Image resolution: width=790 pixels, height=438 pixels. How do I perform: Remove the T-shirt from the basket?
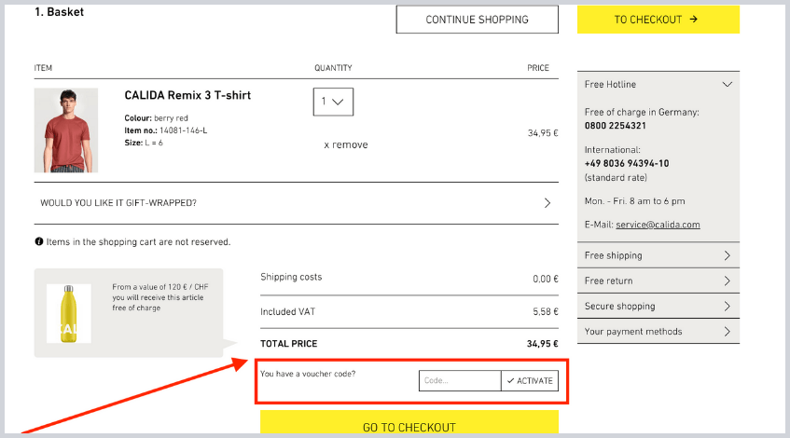coord(345,144)
